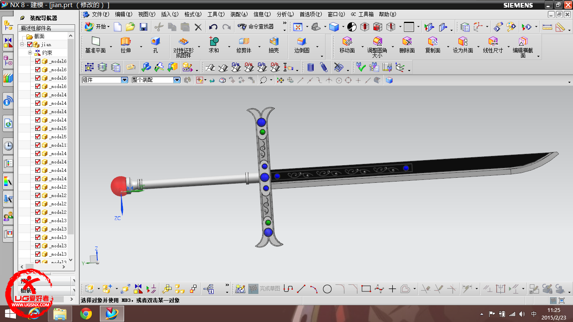Open File Explorer from the taskbar

[60, 314]
